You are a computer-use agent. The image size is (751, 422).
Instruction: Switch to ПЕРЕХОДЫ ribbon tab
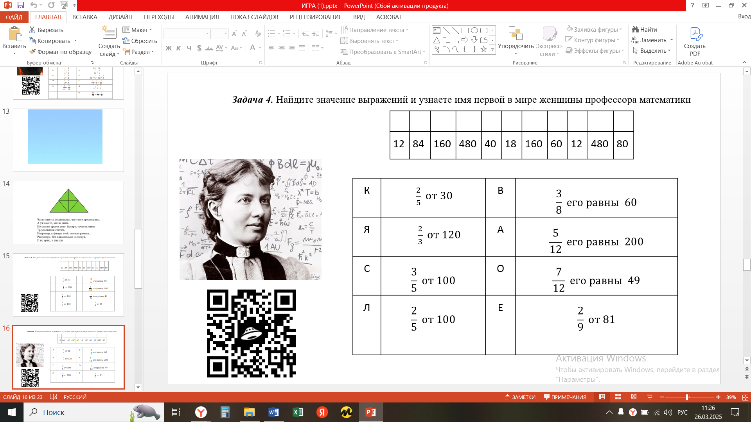click(x=159, y=17)
